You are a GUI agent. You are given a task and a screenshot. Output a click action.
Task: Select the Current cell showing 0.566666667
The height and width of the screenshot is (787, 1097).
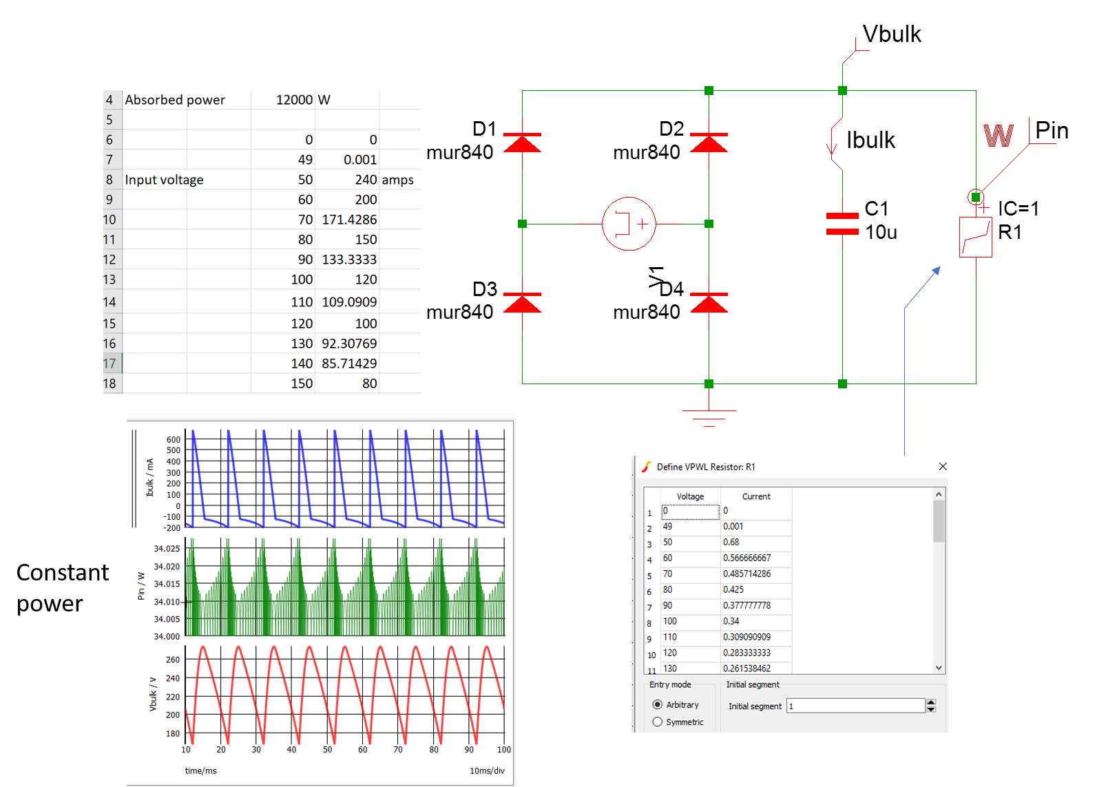pos(756,558)
